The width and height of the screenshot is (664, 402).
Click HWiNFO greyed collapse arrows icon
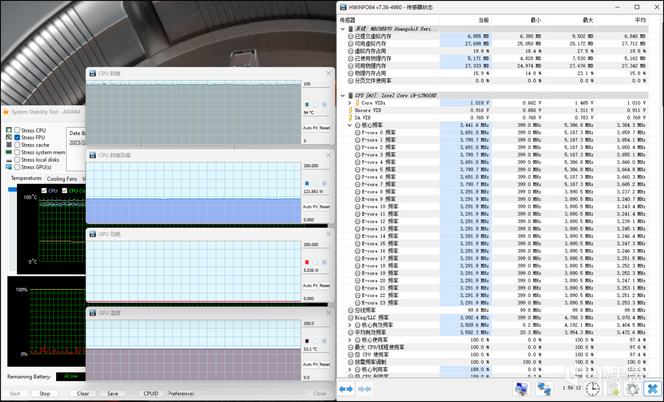(364, 388)
